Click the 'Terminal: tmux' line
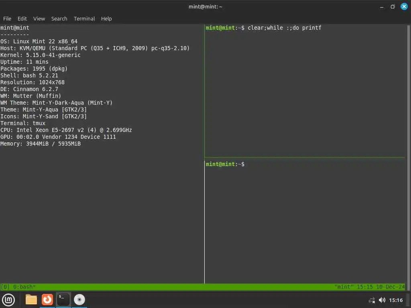 click(x=23, y=123)
